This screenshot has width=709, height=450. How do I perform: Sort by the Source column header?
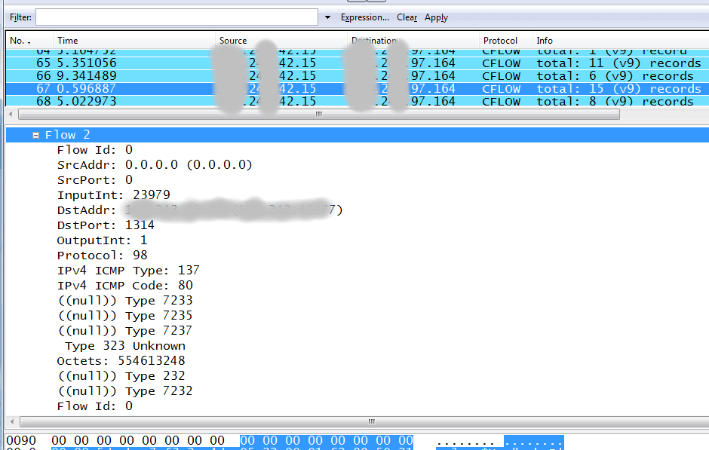281,40
